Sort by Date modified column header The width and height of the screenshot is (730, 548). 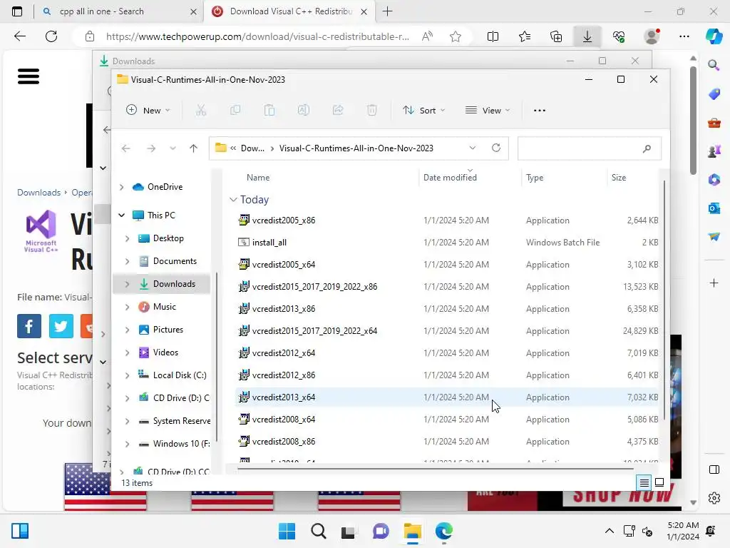tap(450, 178)
